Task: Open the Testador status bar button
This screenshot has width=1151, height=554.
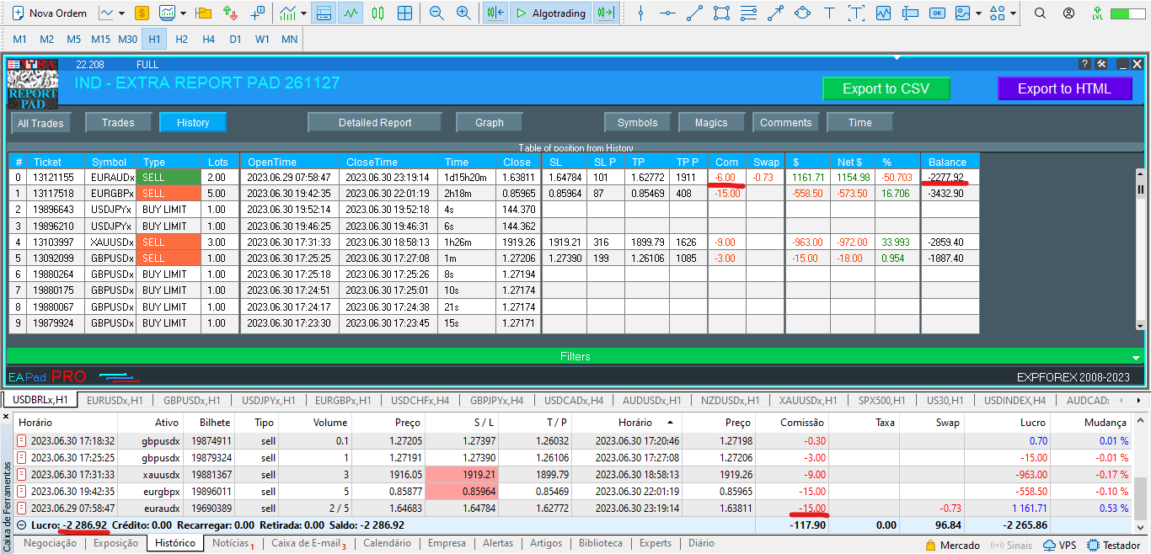Action: click(x=1114, y=545)
